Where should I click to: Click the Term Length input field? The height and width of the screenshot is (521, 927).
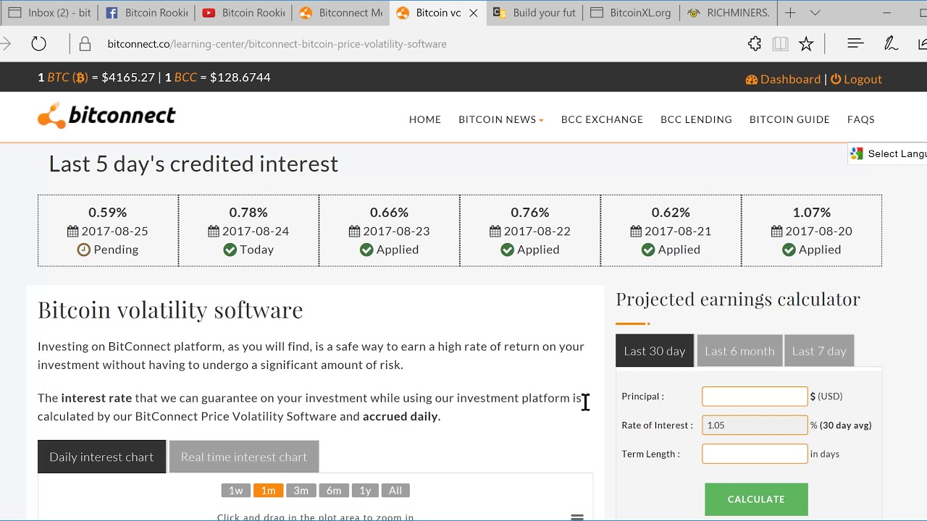pyautogui.click(x=755, y=454)
